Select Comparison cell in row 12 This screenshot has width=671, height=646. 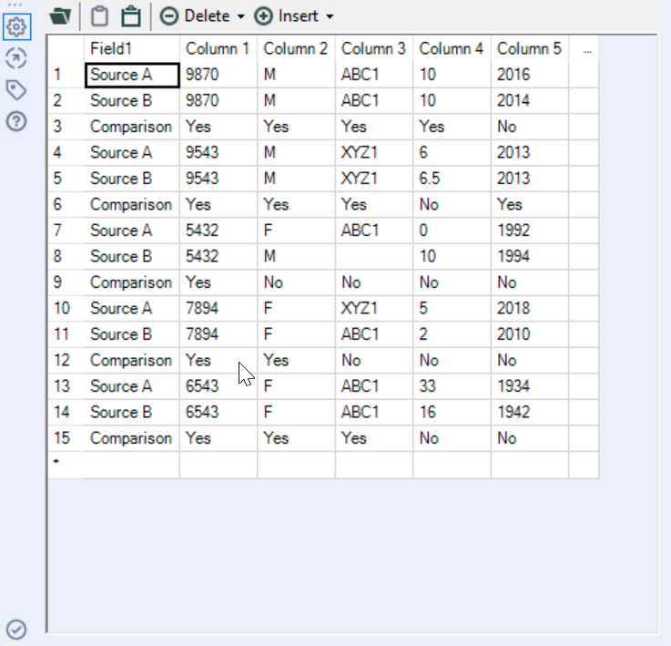(132, 360)
